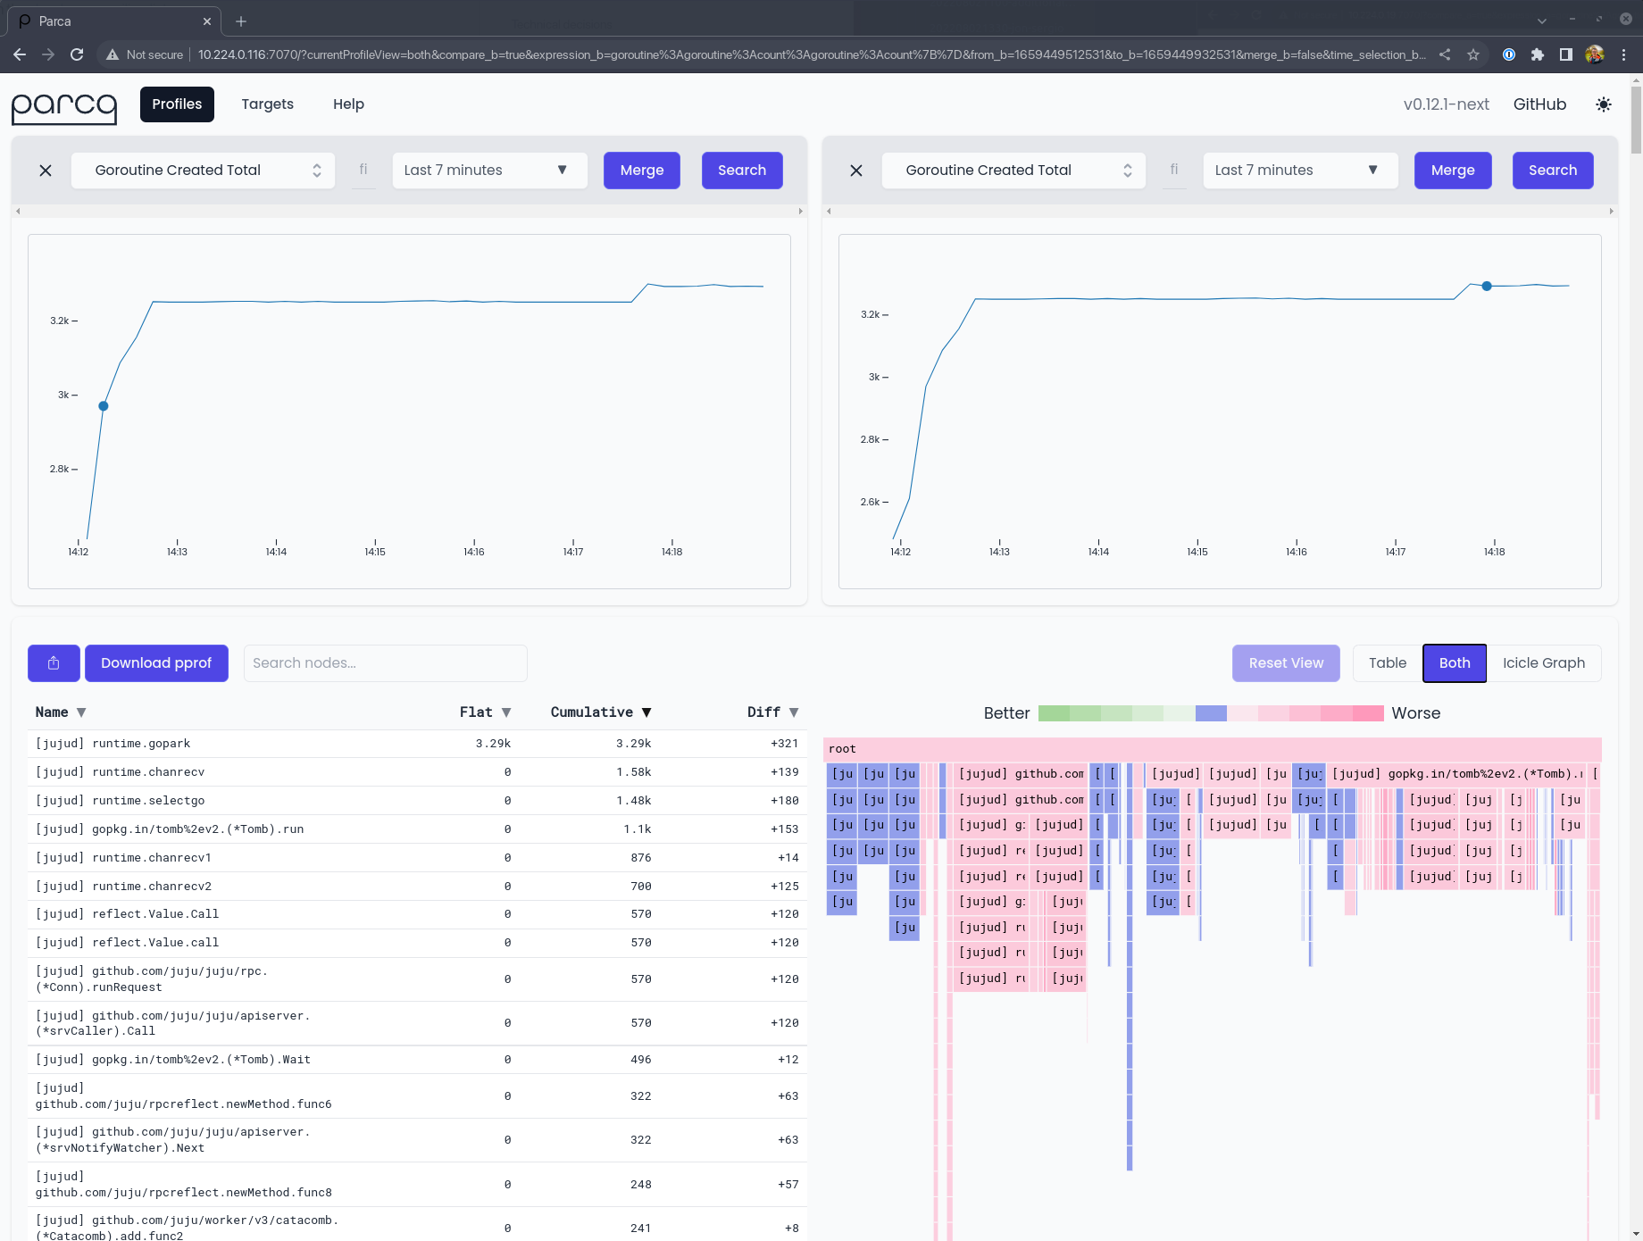Select the Both view toggle

1454,663
